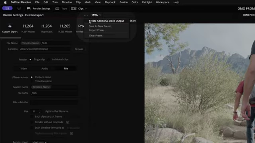Click the purple full-screen viewer icon
Screen dimensions: 255x143
[x=7, y=8]
